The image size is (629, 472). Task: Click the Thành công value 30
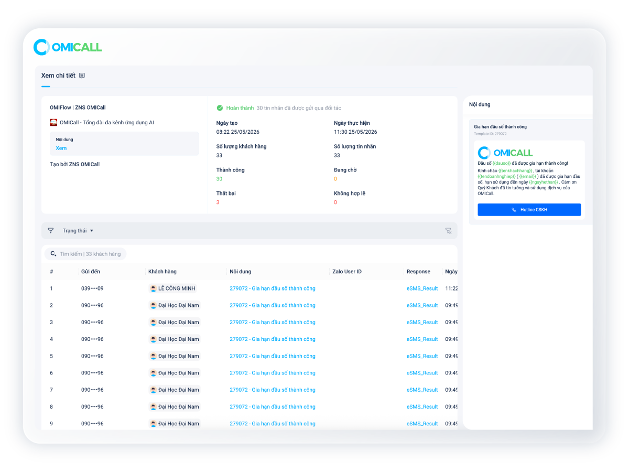[219, 179]
